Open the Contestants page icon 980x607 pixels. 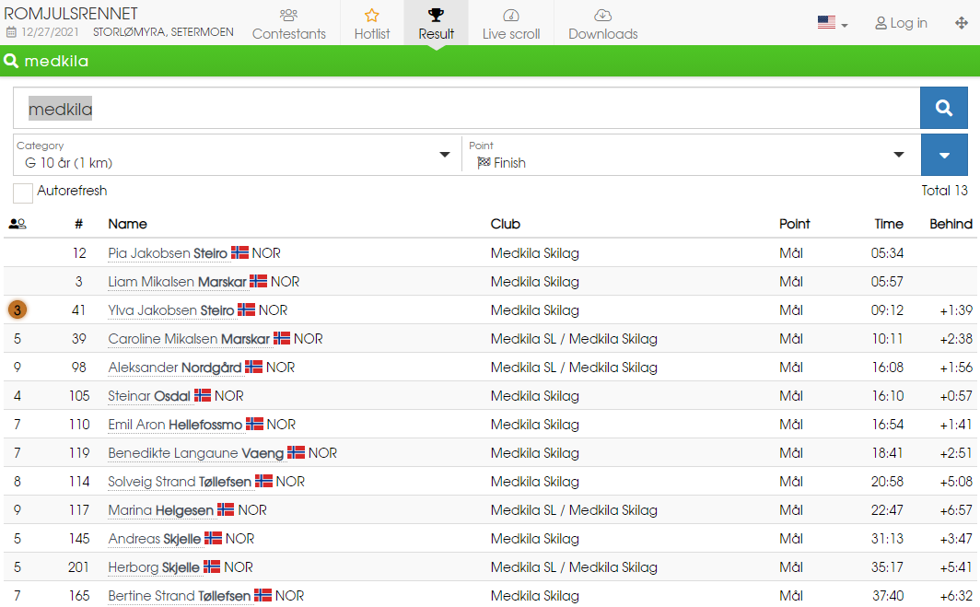point(288,15)
